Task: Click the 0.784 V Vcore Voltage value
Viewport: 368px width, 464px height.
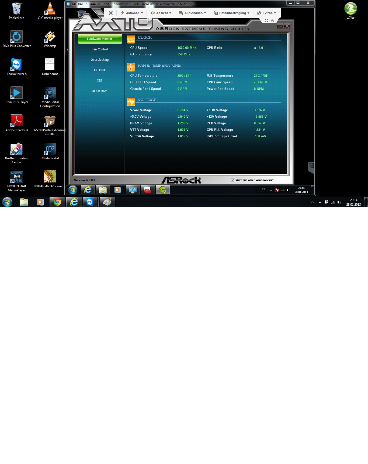Action: [183, 110]
